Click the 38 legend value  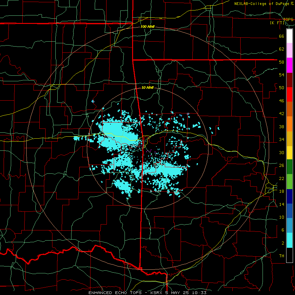[x=282, y=127]
